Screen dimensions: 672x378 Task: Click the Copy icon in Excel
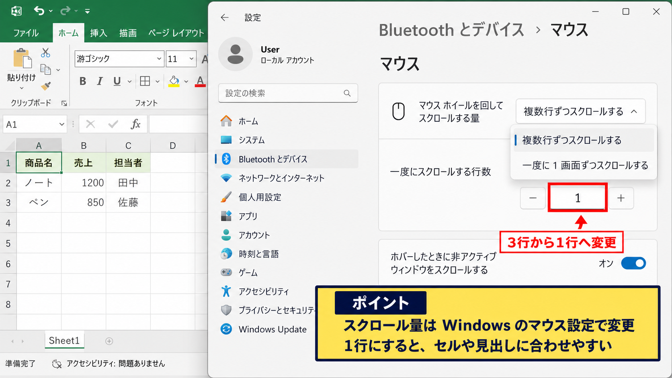(x=45, y=69)
